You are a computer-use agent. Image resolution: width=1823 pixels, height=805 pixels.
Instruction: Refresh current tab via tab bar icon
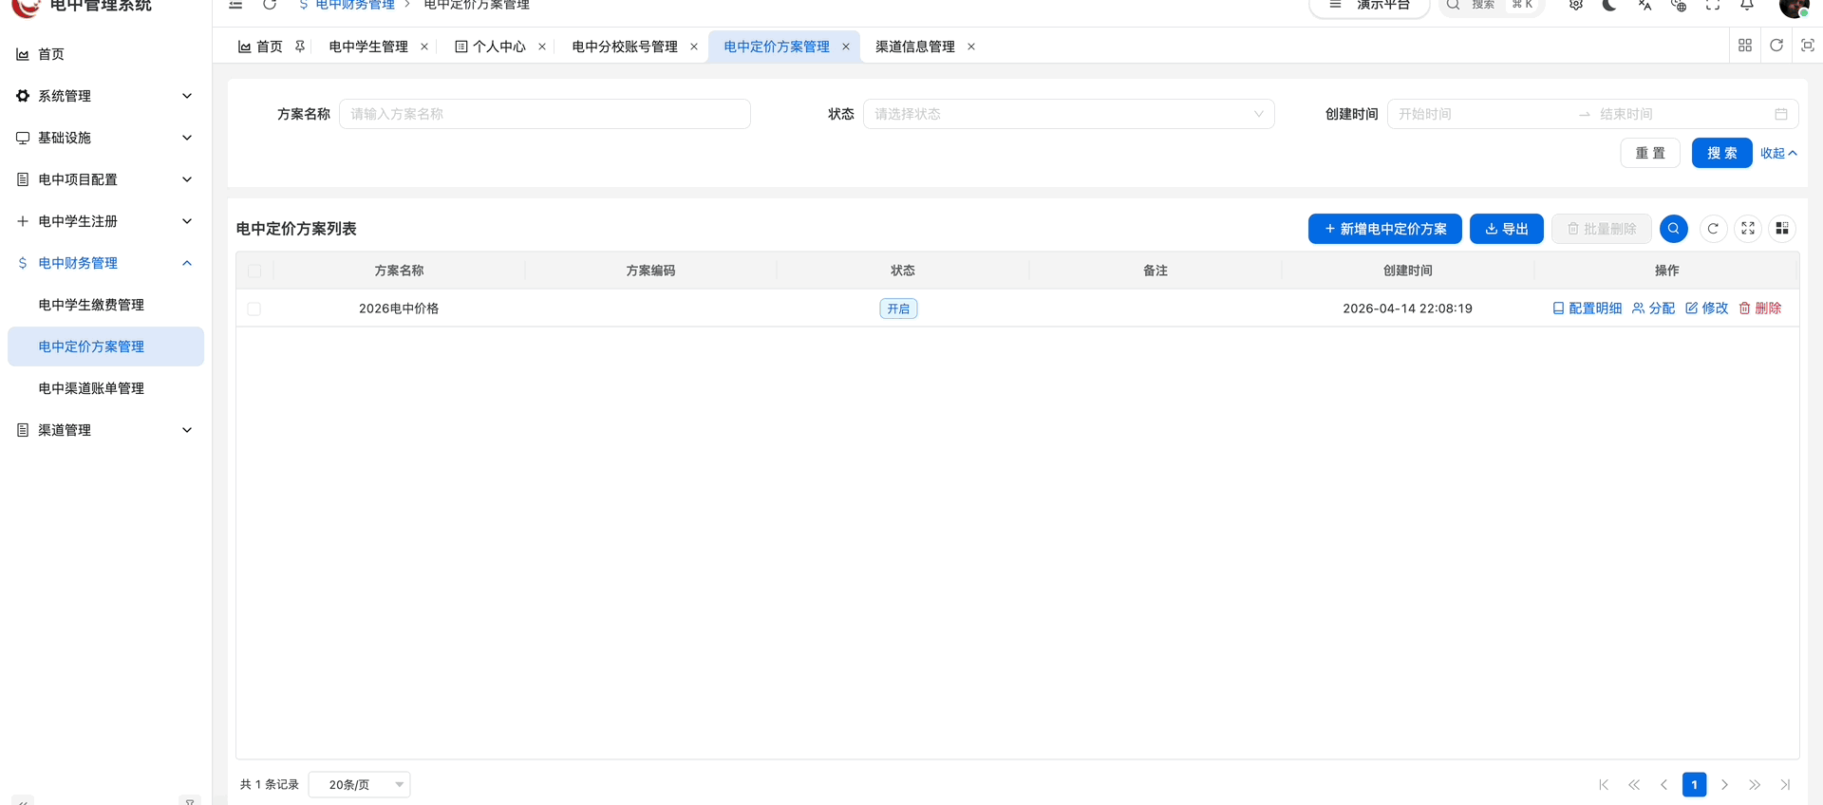(x=1776, y=46)
